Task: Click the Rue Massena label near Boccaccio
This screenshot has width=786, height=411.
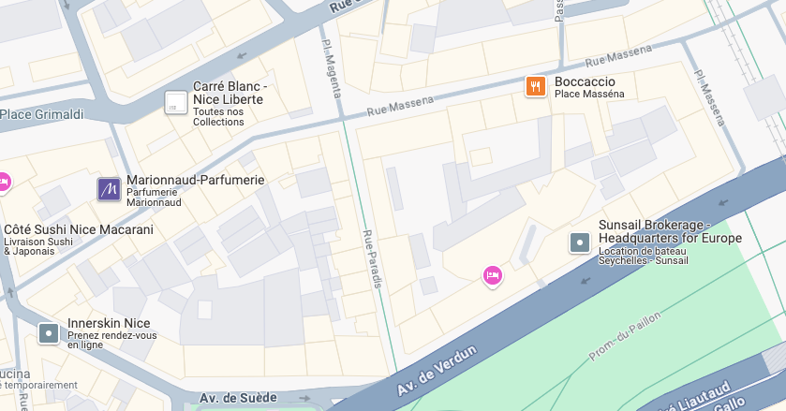Action: click(618, 55)
